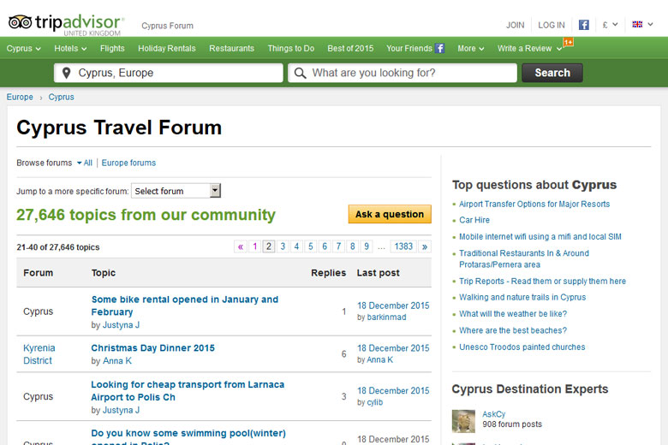The height and width of the screenshot is (445, 668).
Task: Open Things to Do
Action: click(291, 49)
